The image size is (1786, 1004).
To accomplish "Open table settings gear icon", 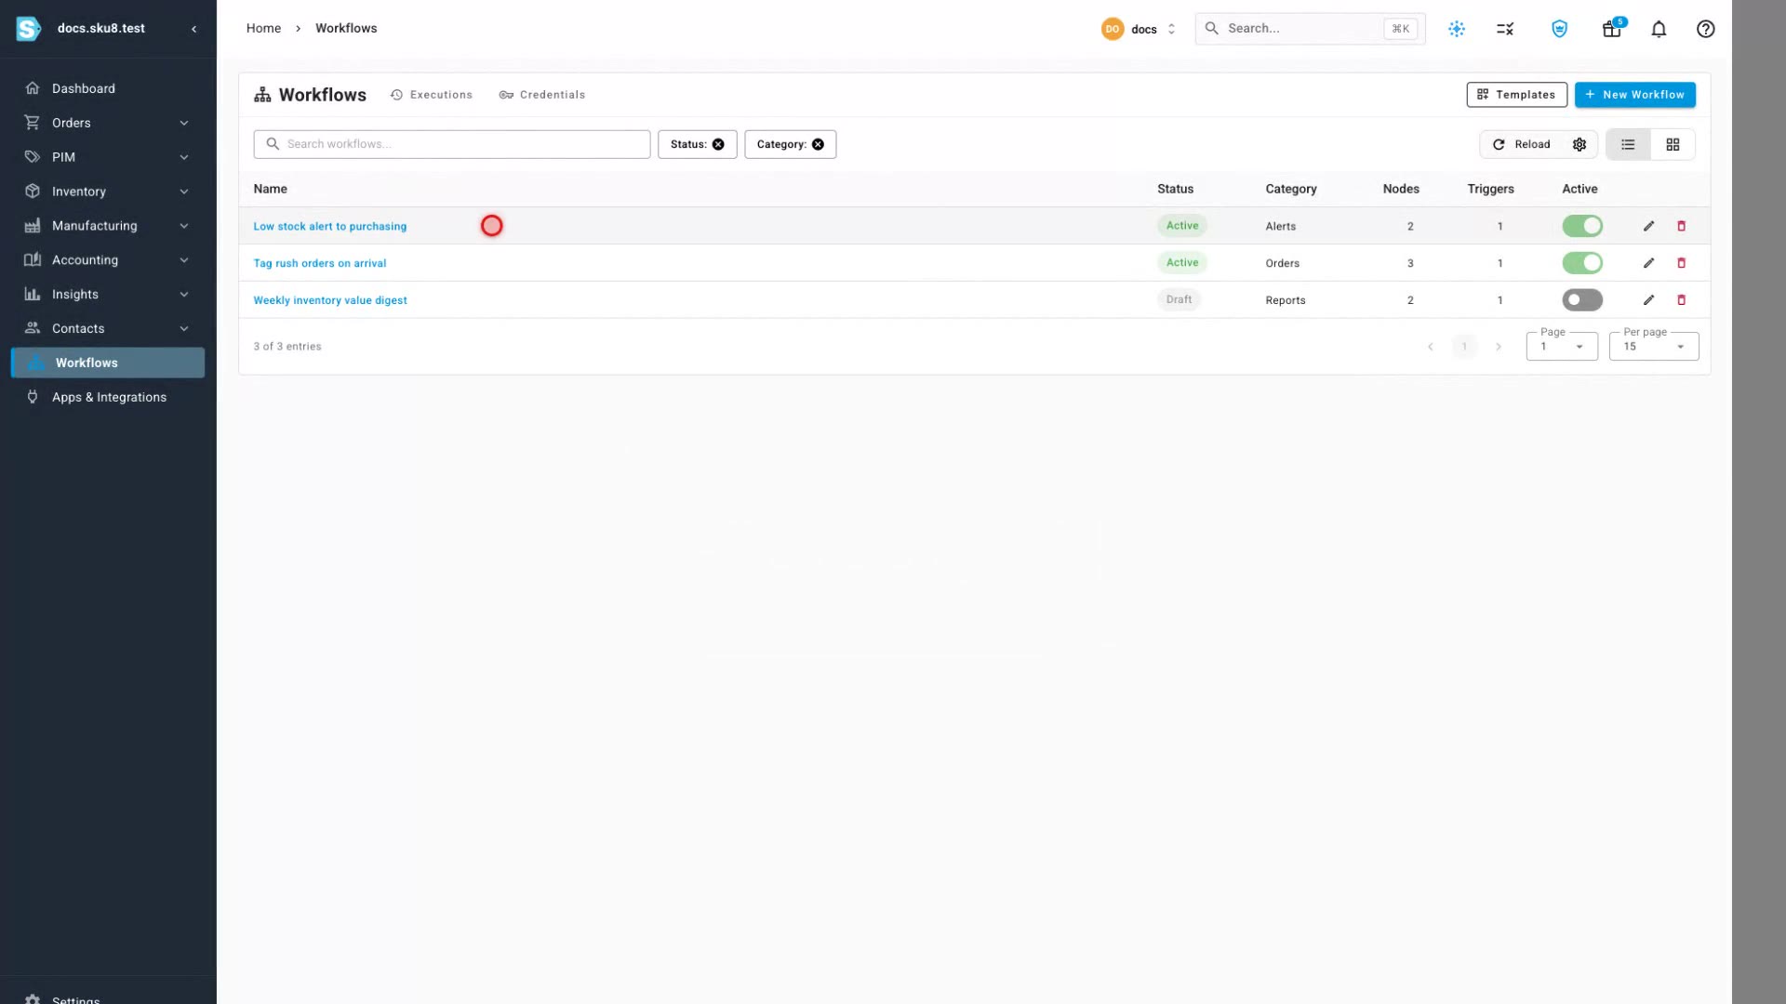I will (x=1579, y=144).
